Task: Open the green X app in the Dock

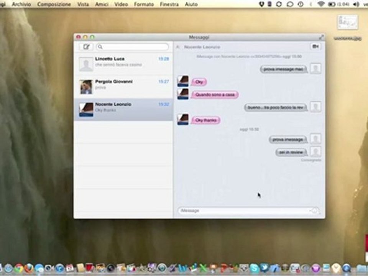Action: (x=204, y=268)
